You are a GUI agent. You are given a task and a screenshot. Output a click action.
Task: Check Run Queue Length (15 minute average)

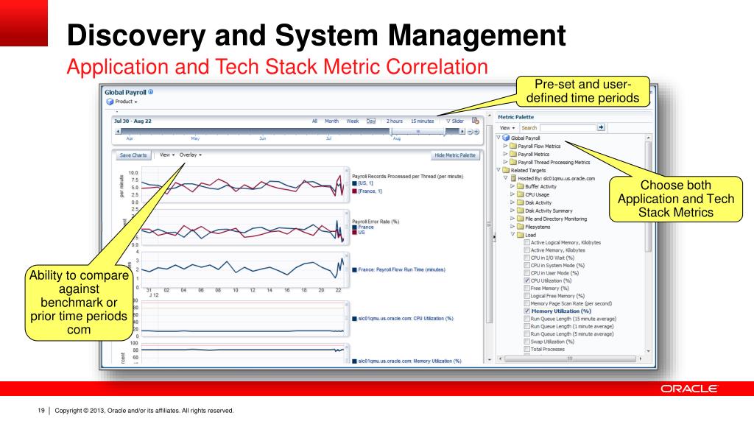click(x=527, y=319)
